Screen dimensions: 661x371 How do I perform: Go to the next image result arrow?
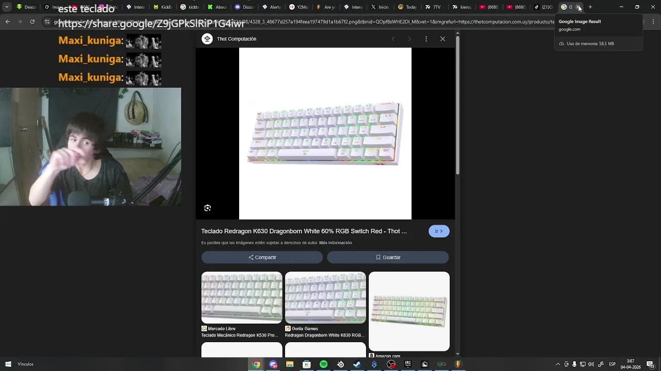point(410,39)
